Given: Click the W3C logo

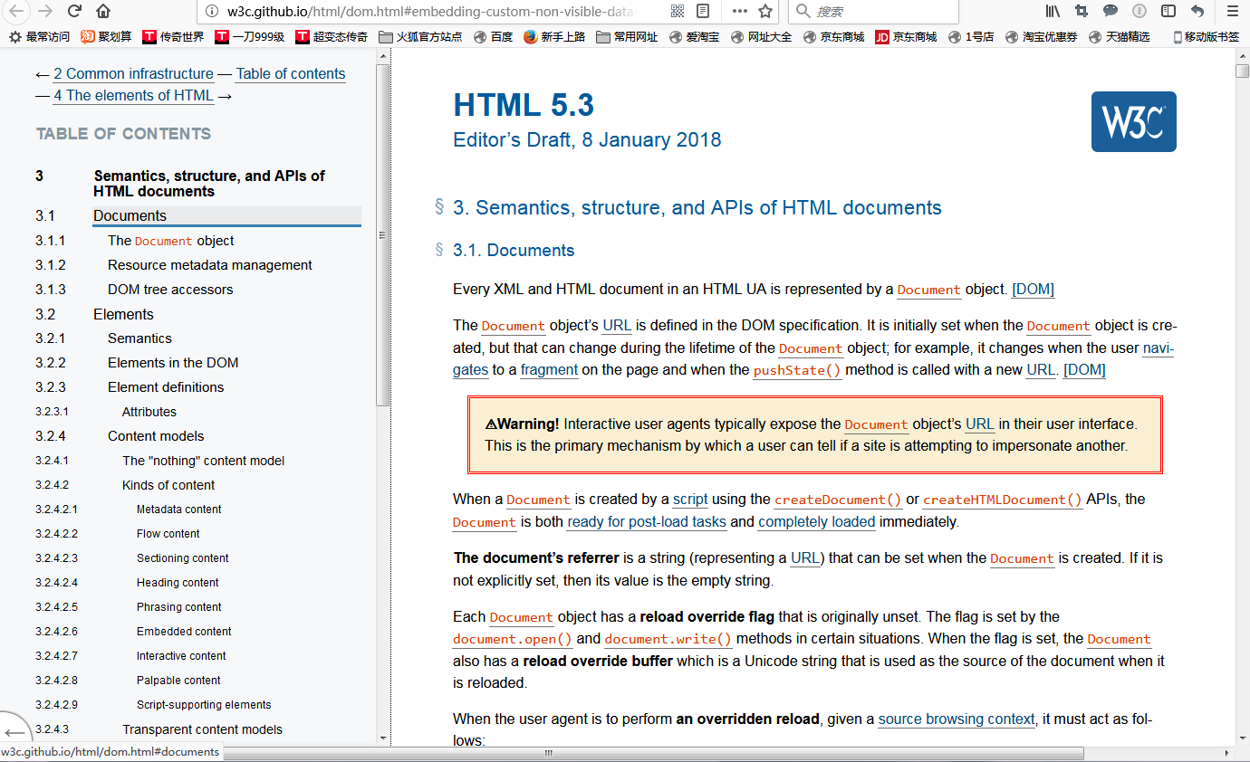Looking at the screenshot, I should [x=1133, y=121].
